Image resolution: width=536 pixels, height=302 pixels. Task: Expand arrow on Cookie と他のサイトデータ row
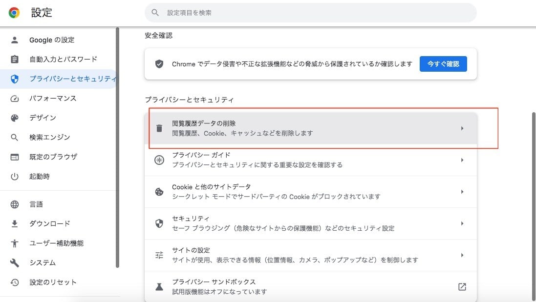462,192
